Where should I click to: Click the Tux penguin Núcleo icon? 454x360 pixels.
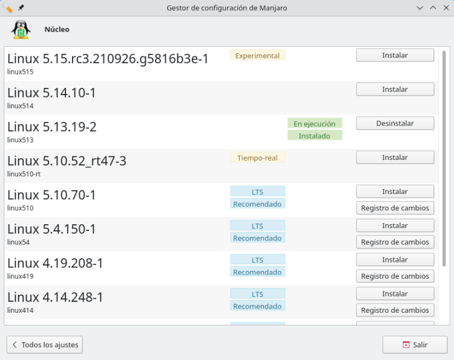(21, 29)
